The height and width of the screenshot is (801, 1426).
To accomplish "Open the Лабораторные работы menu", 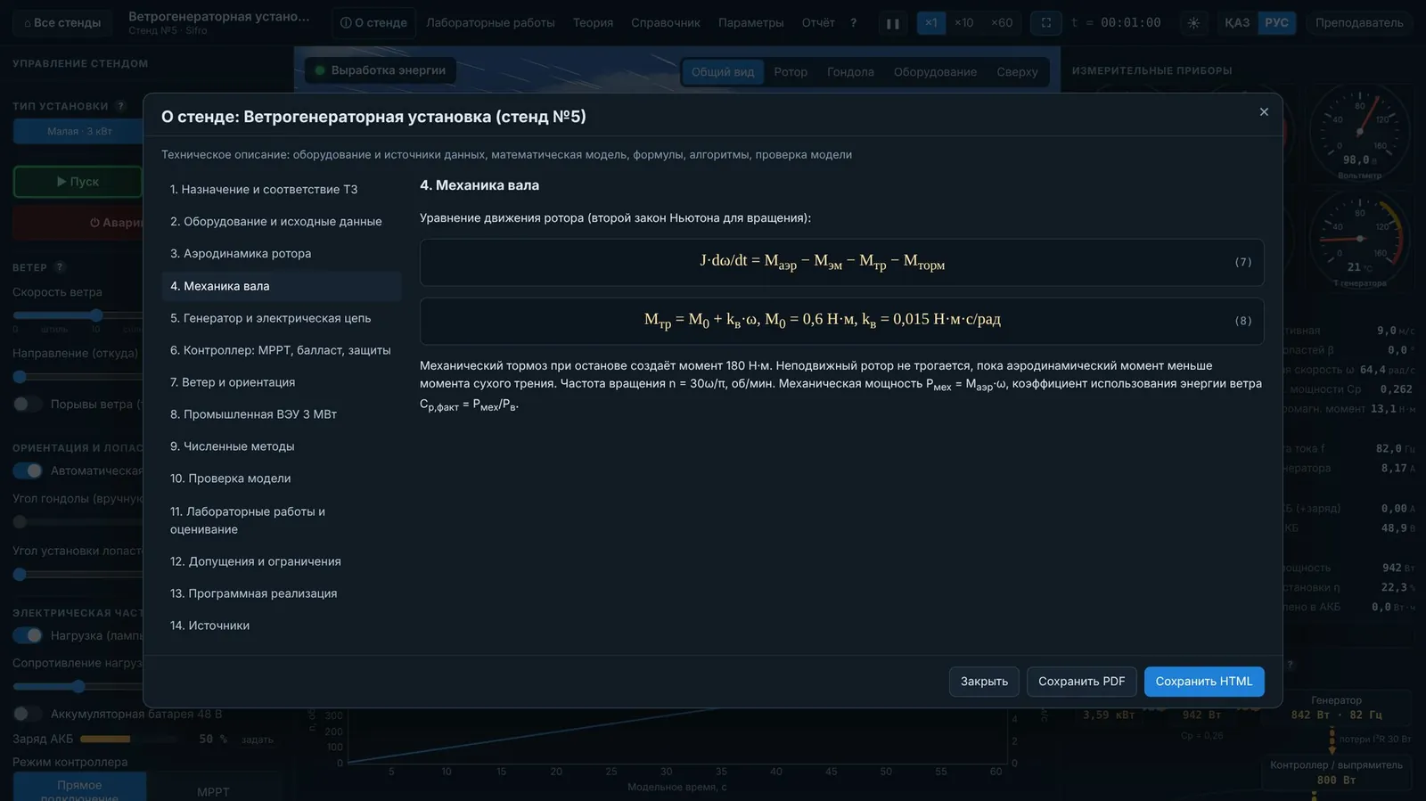I will point(490,23).
